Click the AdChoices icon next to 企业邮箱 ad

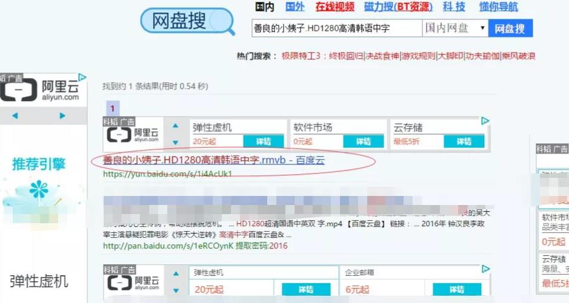[485, 269]
